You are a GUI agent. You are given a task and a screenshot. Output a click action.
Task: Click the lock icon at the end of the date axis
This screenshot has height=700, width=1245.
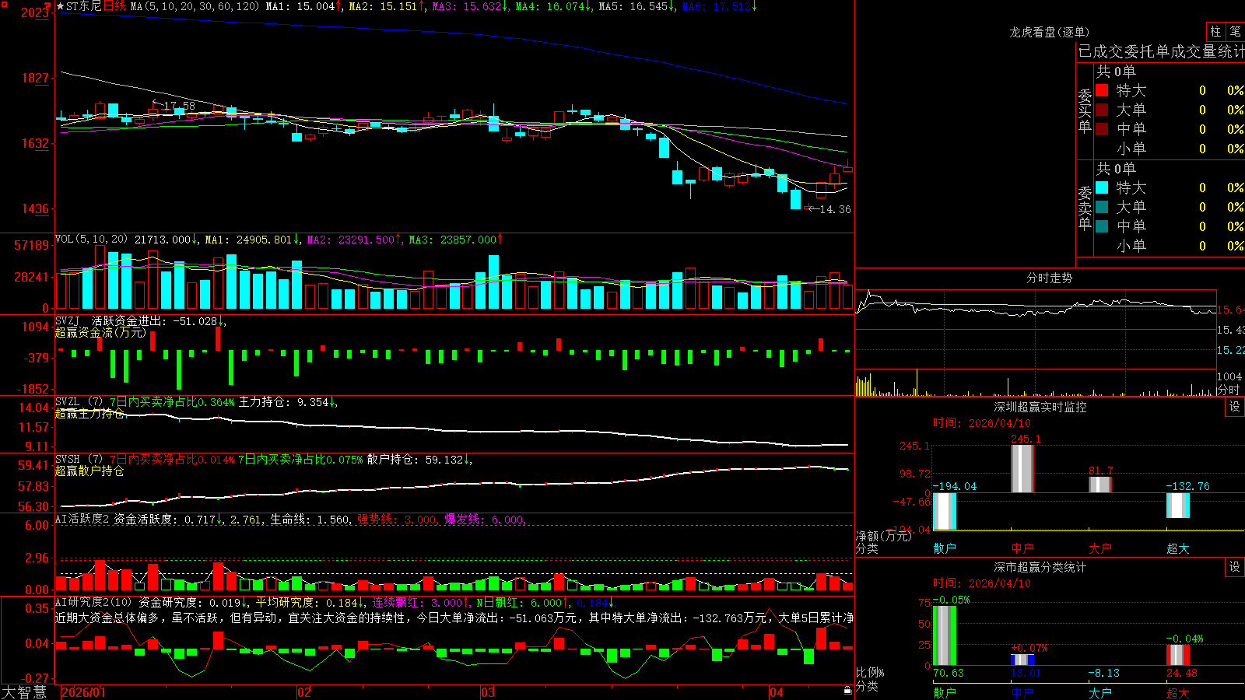[847, 691]
